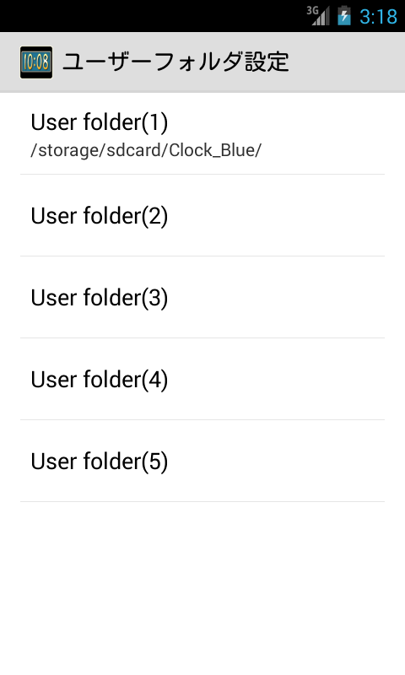Tap the gray action bar right of title
Viewport: 405px width, 675px height.
tap(347, 62)
